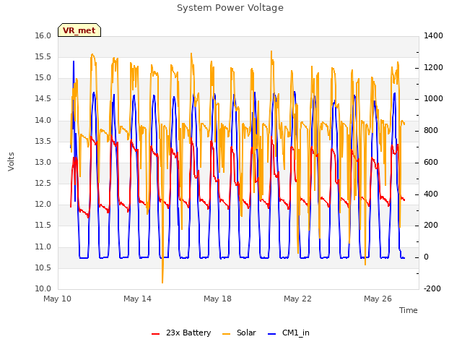The height and width of the screenshot is (347, 462).
Task: Click the 12.0 left axis tick label
Action: click(x=43, y=204)
